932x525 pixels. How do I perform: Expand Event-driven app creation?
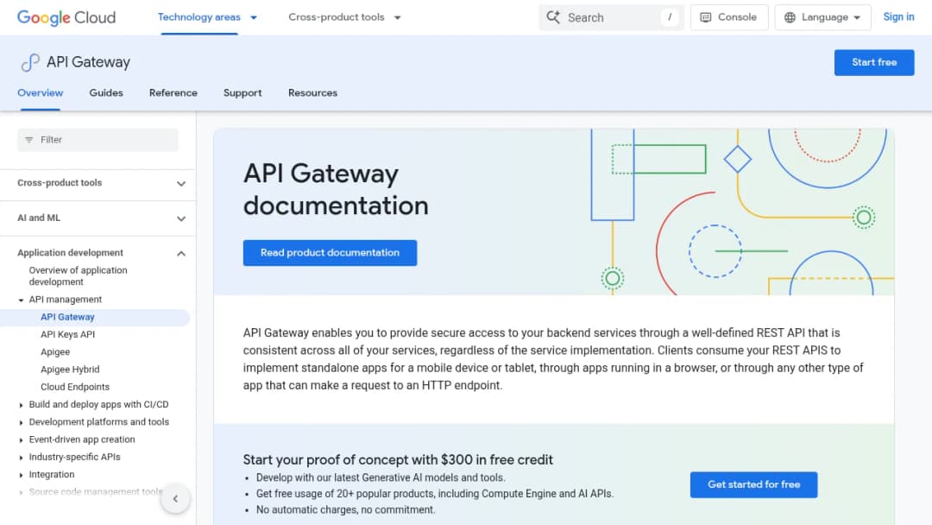tap(21, 440)
